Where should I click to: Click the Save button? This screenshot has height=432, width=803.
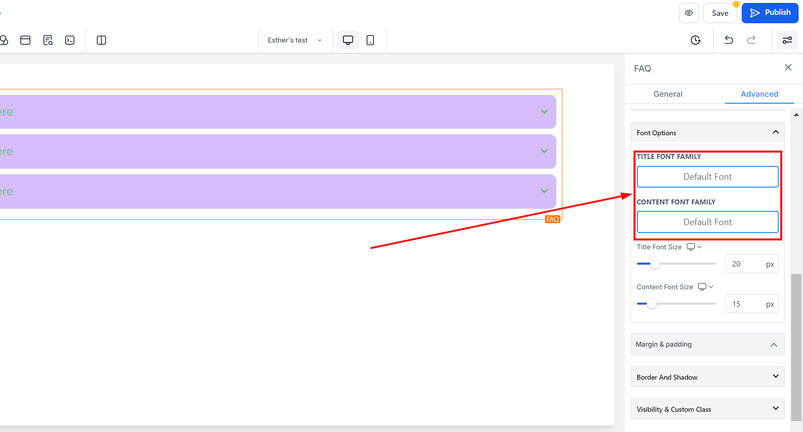tap(720, 13)
